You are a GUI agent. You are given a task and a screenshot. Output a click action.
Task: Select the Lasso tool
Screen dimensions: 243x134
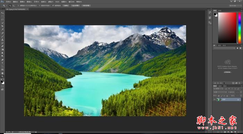tap(2, 20)
